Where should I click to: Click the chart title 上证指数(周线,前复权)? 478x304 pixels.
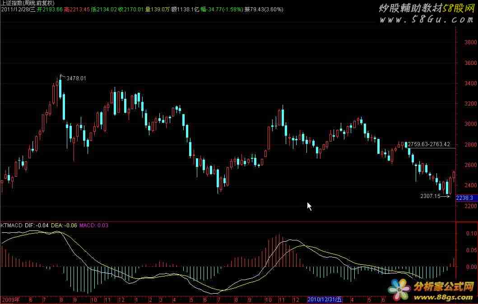click(x=28, y=3)
